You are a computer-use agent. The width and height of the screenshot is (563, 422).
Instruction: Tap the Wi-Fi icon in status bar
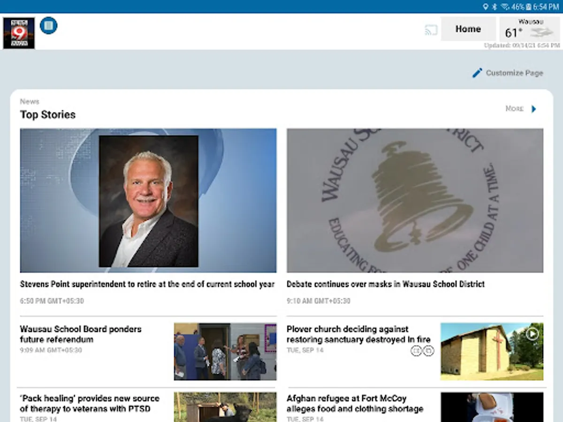pos(505,7)
